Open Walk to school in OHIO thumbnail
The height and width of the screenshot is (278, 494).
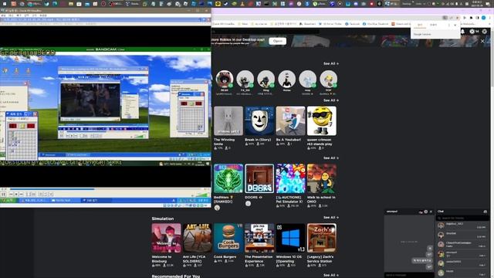click(322, 178)
